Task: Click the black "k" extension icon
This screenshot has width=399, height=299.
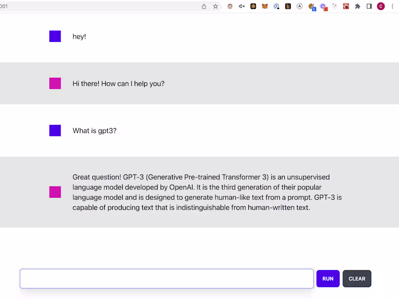Action: coord(288,6)
